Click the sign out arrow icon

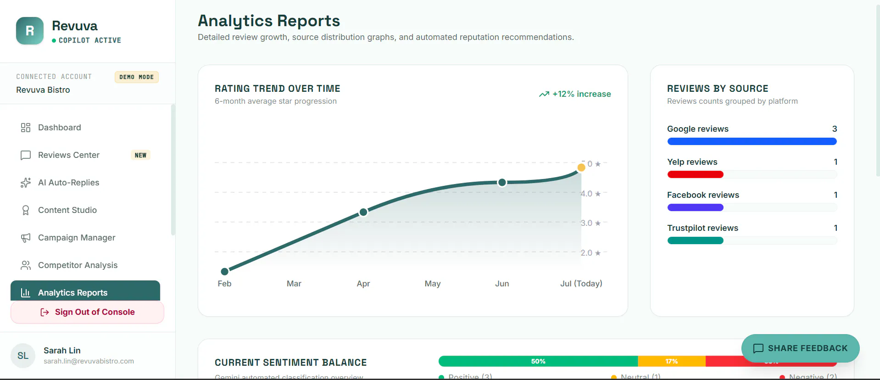pyautogui.click(x=45, y=312)
